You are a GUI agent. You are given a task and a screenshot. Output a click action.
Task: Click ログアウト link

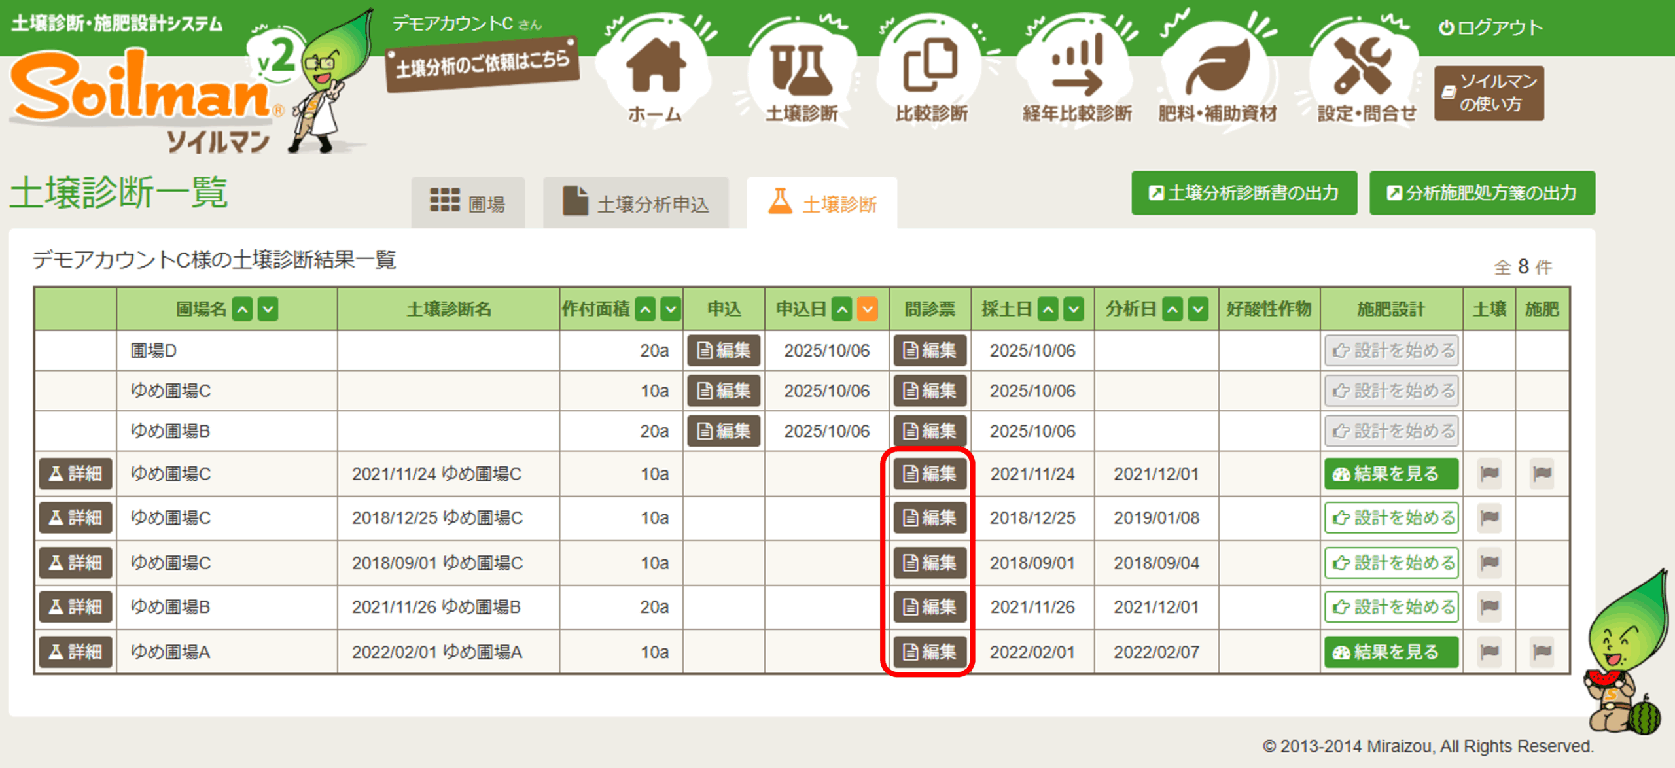click(1490, 27)
